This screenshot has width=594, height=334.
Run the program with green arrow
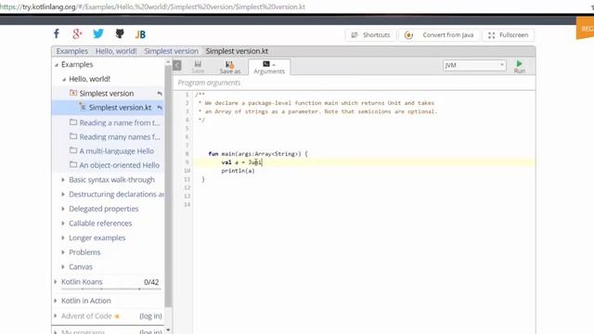[x=520, y=66]
